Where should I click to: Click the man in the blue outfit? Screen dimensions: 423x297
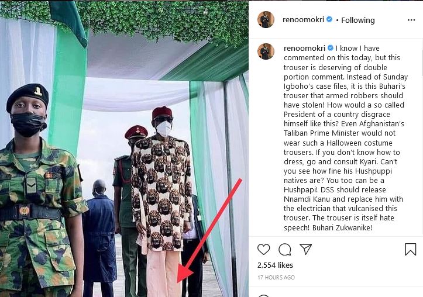(x=100, y=234)
